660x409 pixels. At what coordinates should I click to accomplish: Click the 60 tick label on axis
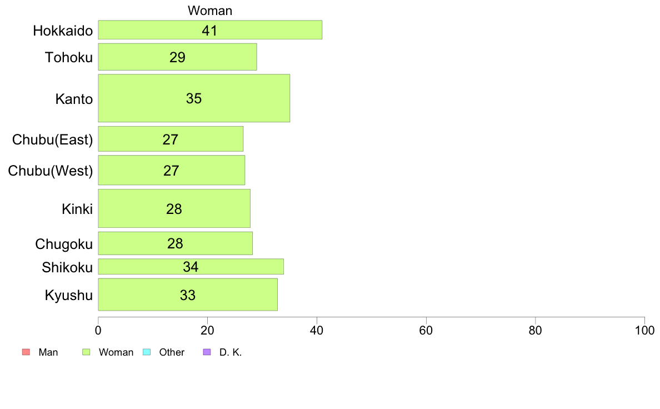(426, 330)
